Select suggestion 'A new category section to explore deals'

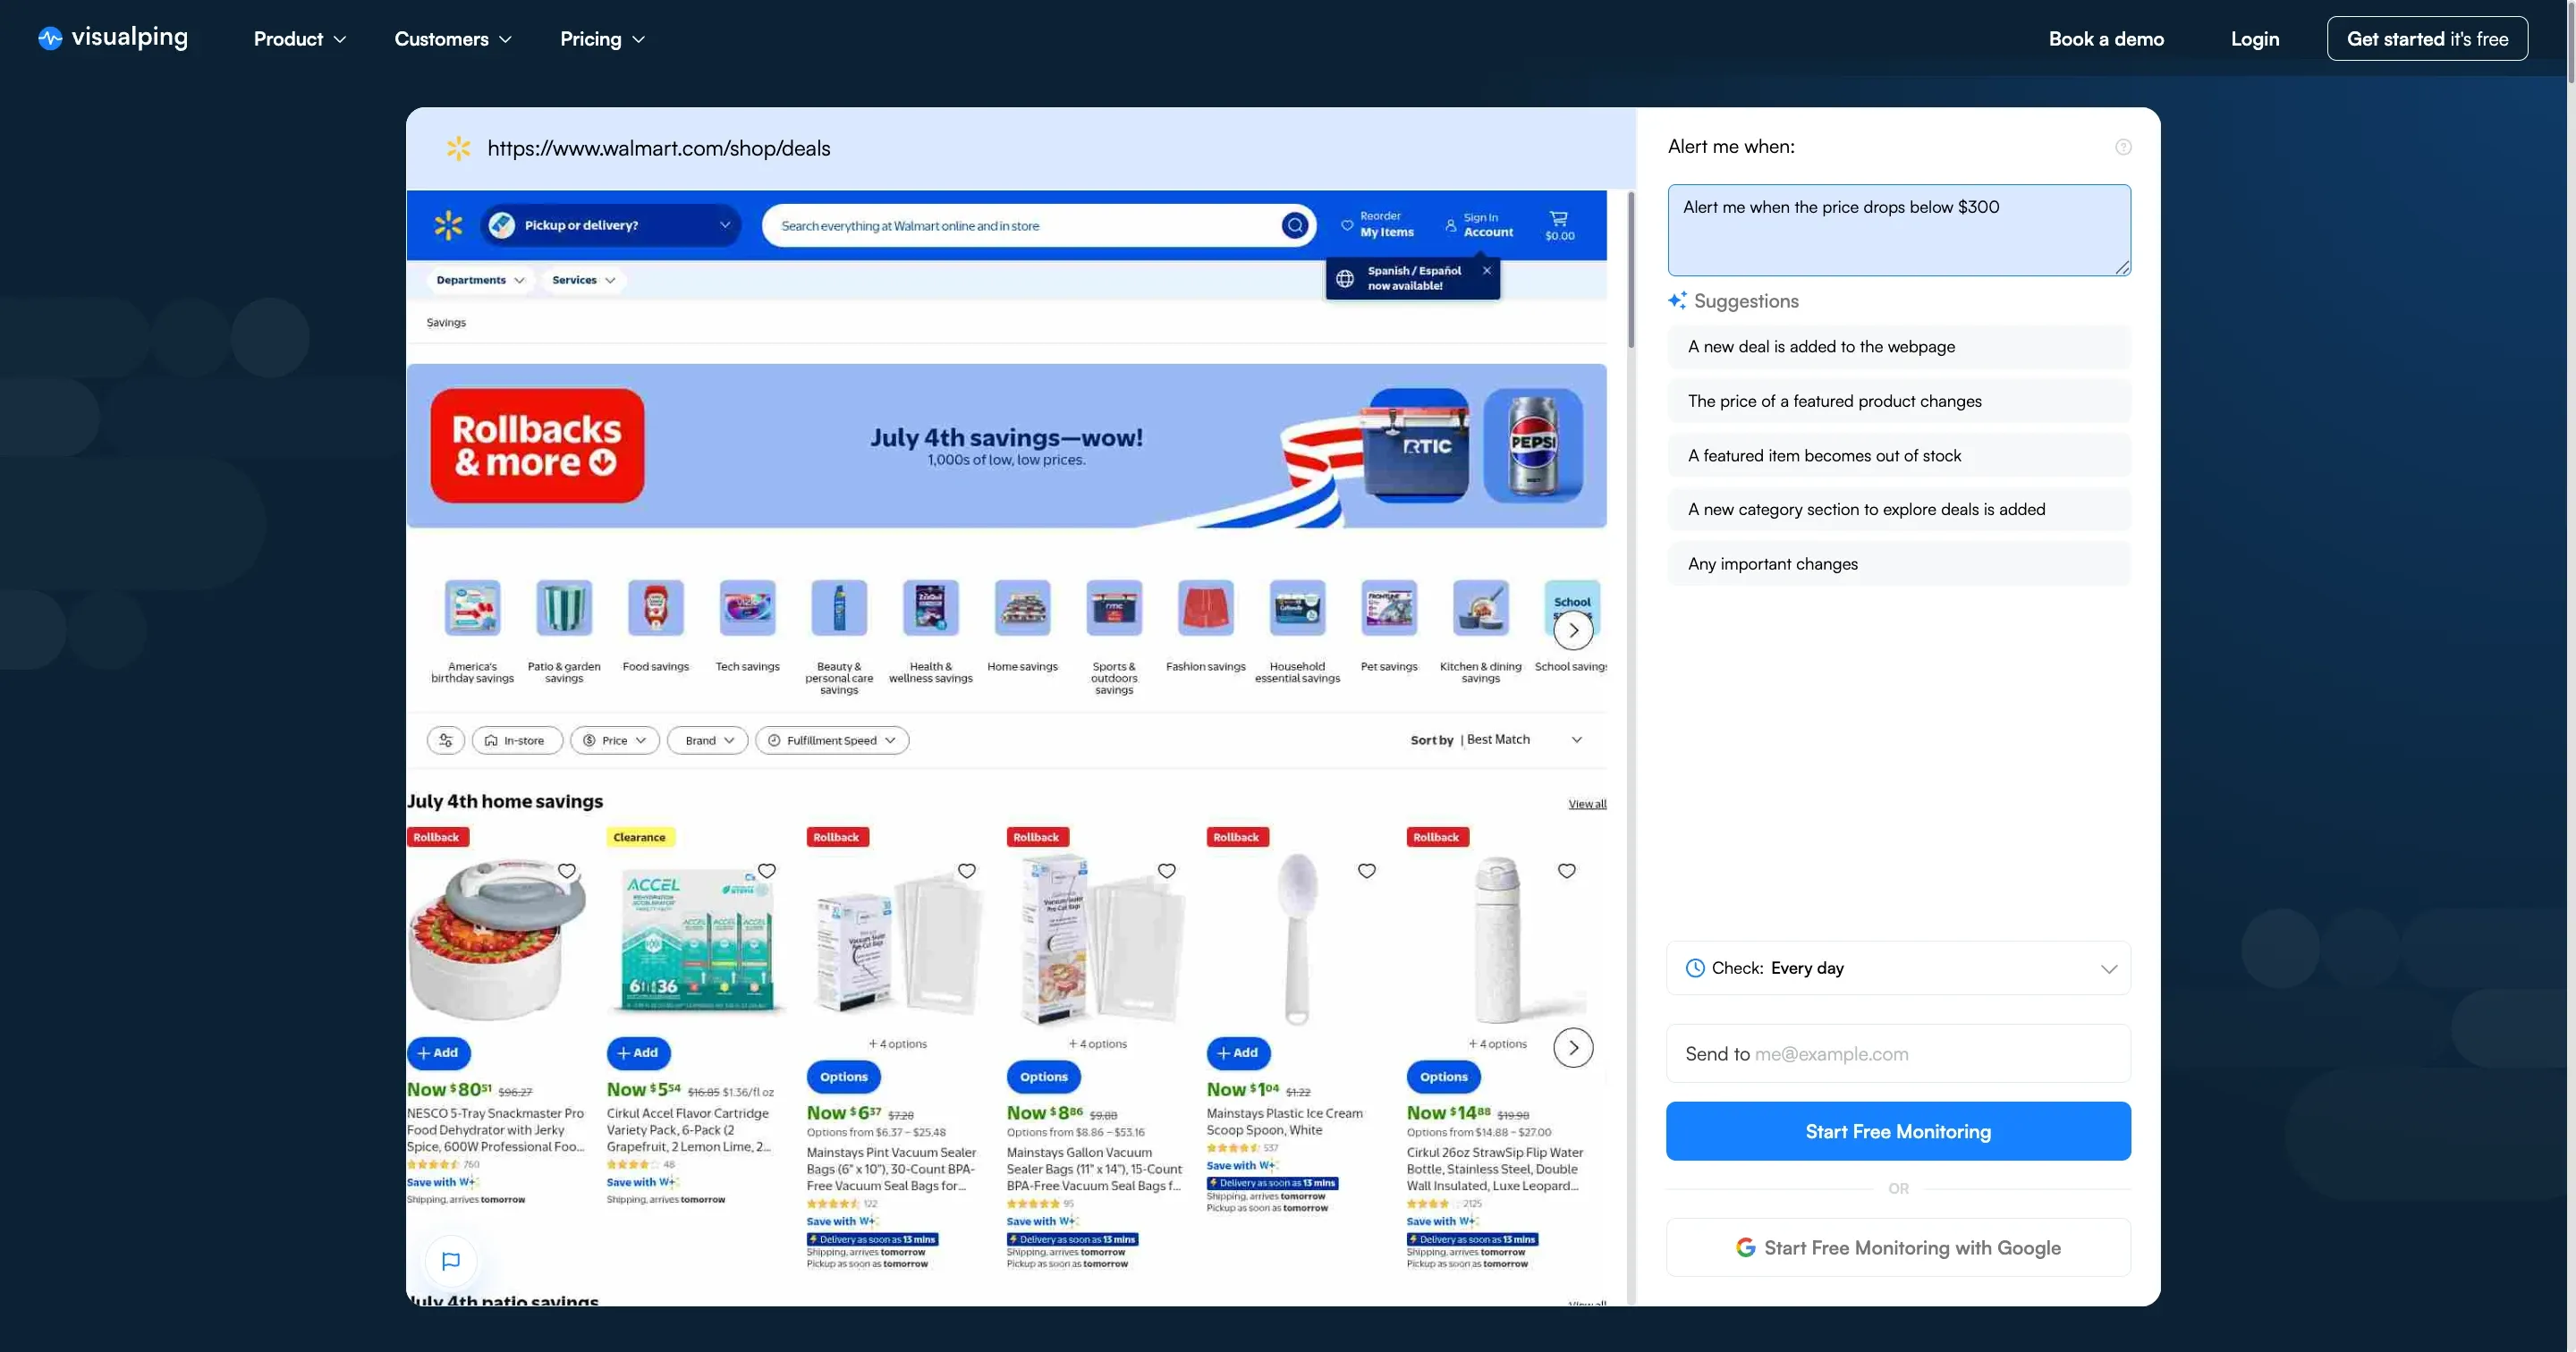point(1898,509)
